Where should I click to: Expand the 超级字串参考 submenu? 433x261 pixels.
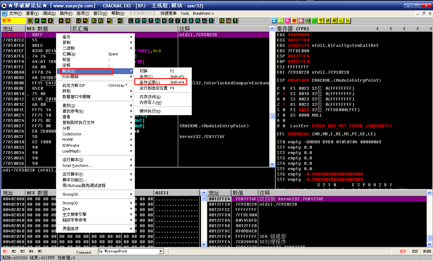tap(95, 220)
